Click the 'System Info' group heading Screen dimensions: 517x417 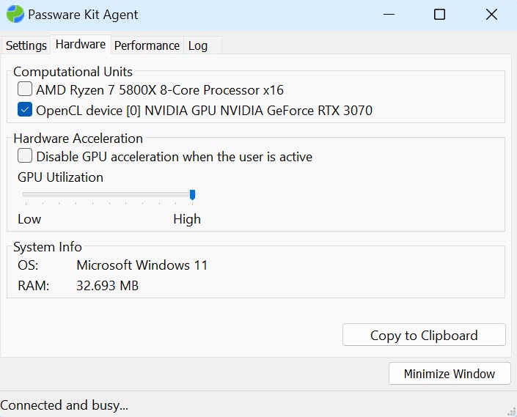point(48,247)
